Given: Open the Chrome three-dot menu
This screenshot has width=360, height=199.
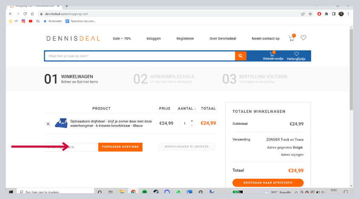Looking at the screenshot, I should tap(348, 14).
